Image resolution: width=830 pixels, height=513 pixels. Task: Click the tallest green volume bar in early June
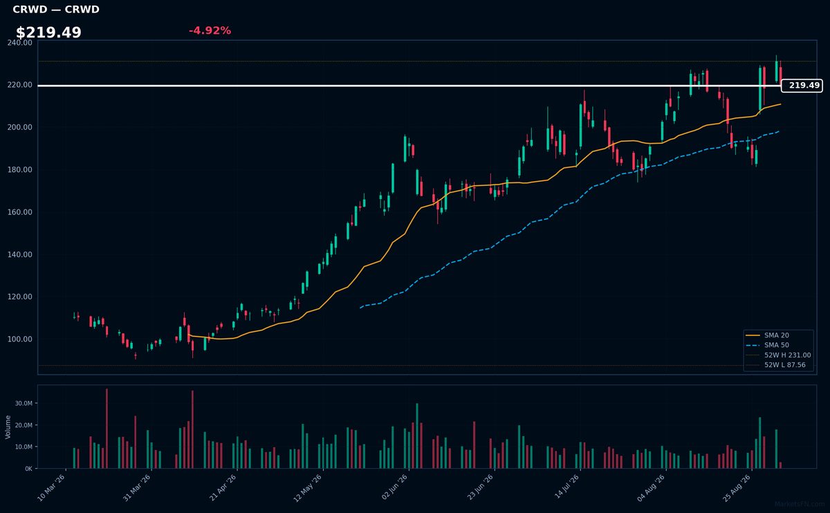[x=417, y=436]
